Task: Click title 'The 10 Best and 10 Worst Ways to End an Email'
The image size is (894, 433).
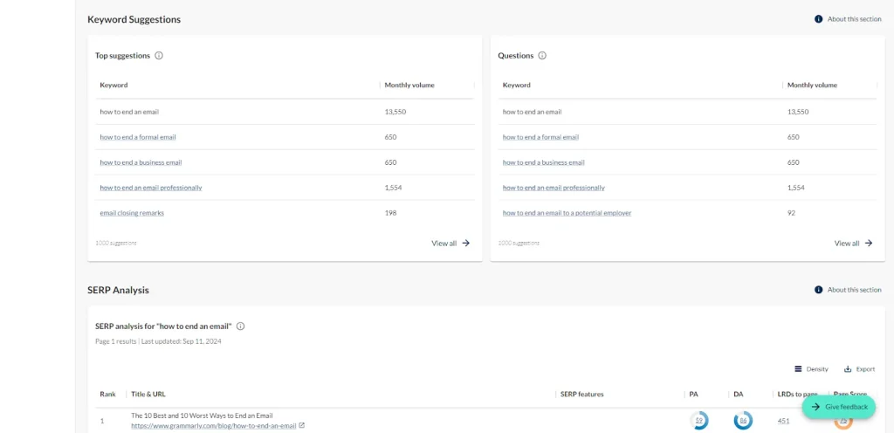Action: pyautogui.click(x=202, y=416)
